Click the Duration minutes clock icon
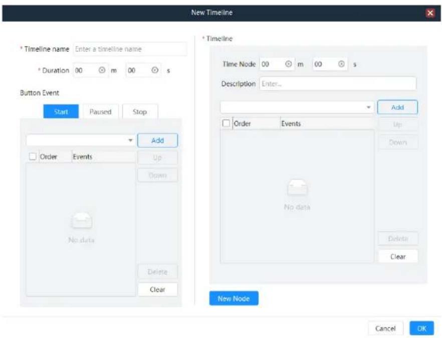 (x=102, y=70)
